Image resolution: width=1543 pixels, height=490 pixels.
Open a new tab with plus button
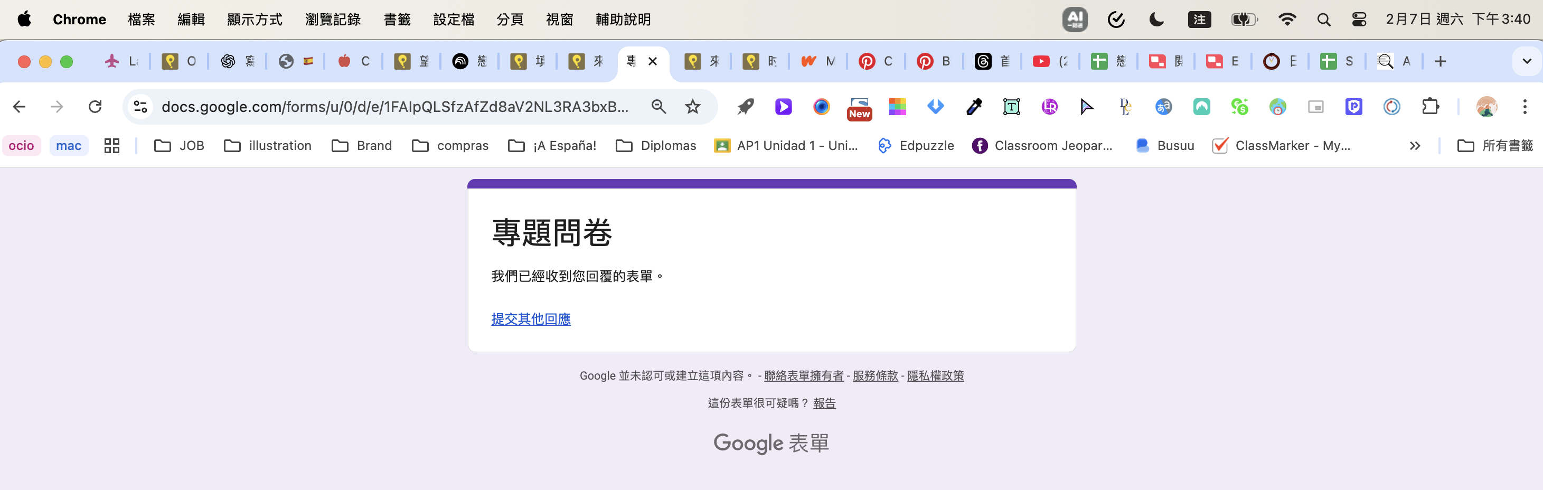pos(1441,61)
